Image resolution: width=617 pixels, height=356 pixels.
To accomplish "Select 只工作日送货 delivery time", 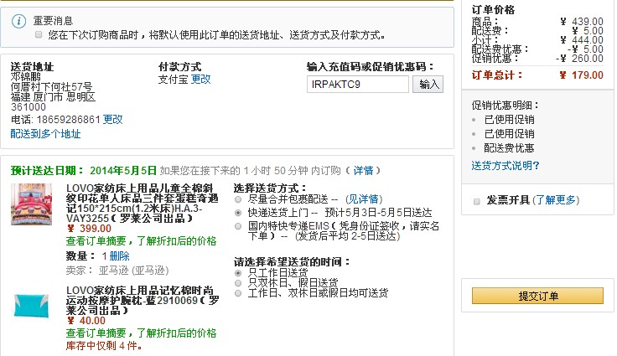I will (240, 272).
